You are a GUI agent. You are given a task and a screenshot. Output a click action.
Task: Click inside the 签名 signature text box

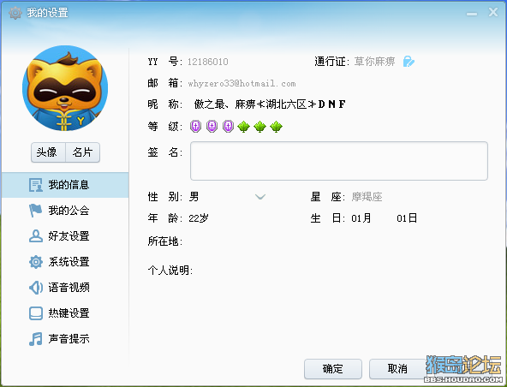click(x=339, y=161)
